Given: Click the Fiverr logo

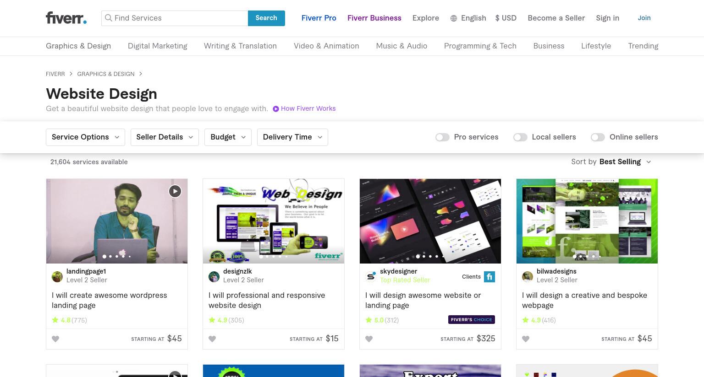Looking at the screenshot, I should pyautogui.click(x=66, y=18).
